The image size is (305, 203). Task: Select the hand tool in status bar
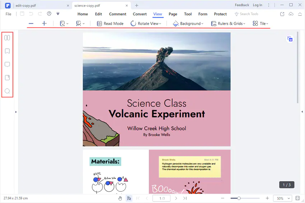tap(120, 198)
